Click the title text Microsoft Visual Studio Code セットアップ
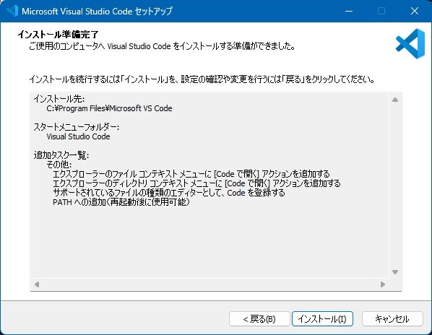Image resolution: width=432 pixels, height=335 pixels. click(x=97, y=12)
